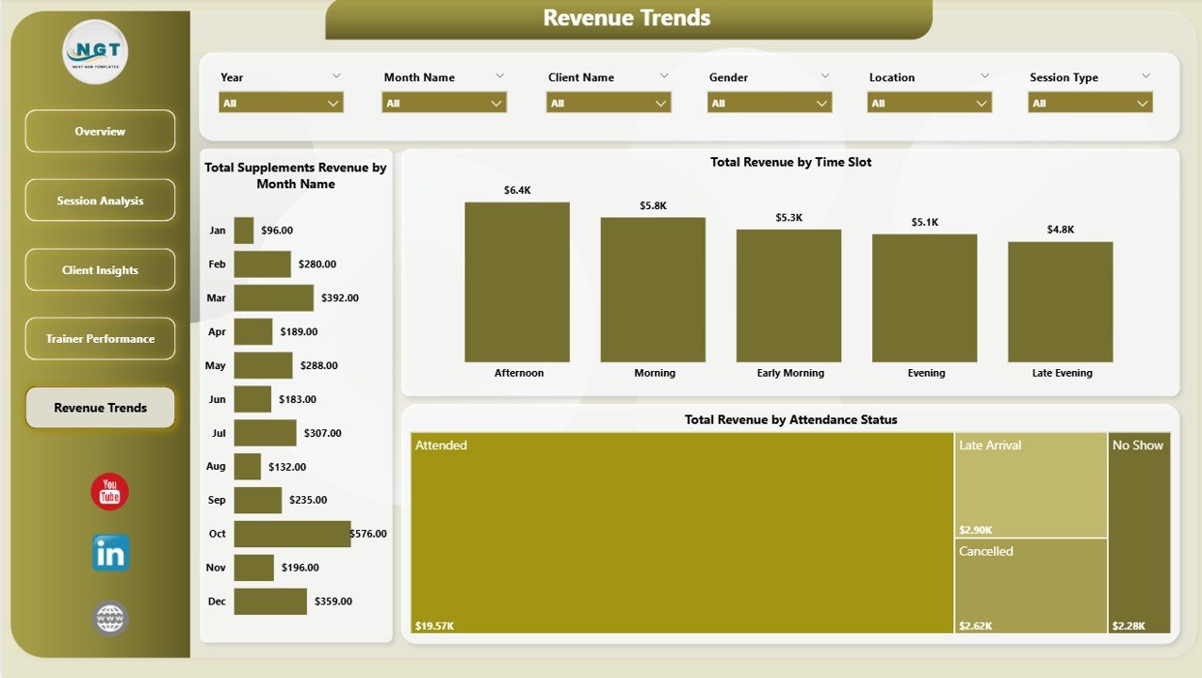Select the Cancelled segment in the treemap
This screenshot has height=678, width=1202.
tap(1030, 584)
